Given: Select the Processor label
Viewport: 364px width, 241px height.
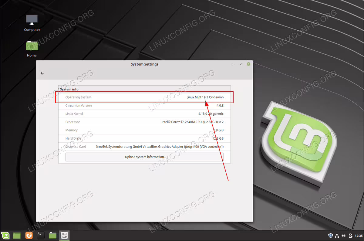Looking at the screenshot, I should click(73, 122).
